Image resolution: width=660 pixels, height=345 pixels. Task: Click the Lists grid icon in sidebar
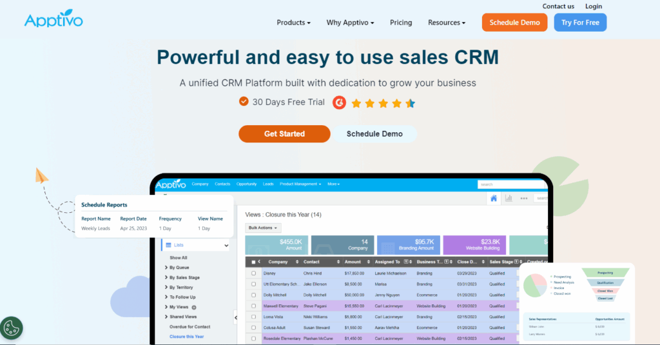tap(168, 245)
